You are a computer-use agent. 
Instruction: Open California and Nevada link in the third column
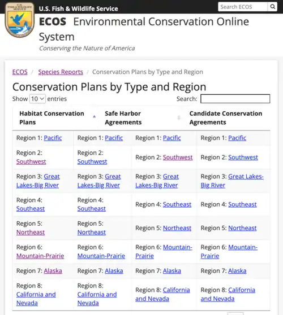tap(162, 294)
